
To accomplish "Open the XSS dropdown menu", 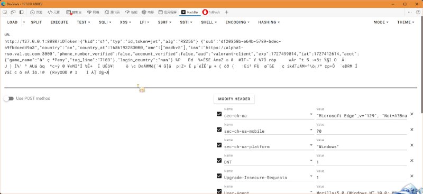I will tap(126, 22).
